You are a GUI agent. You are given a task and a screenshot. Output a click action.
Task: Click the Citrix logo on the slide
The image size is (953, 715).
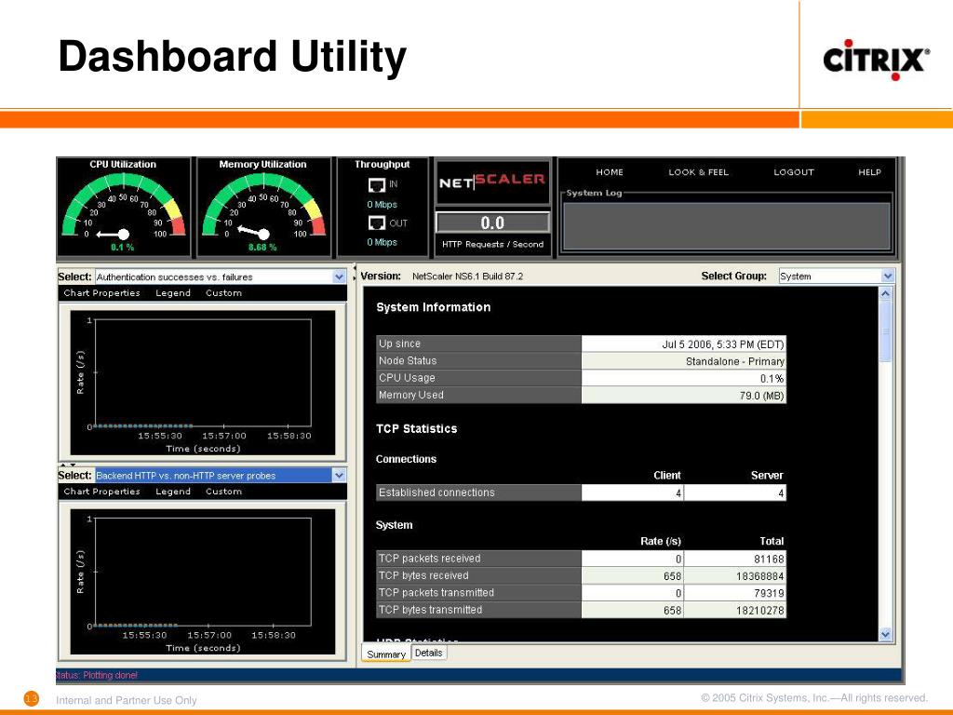(876, 60)
